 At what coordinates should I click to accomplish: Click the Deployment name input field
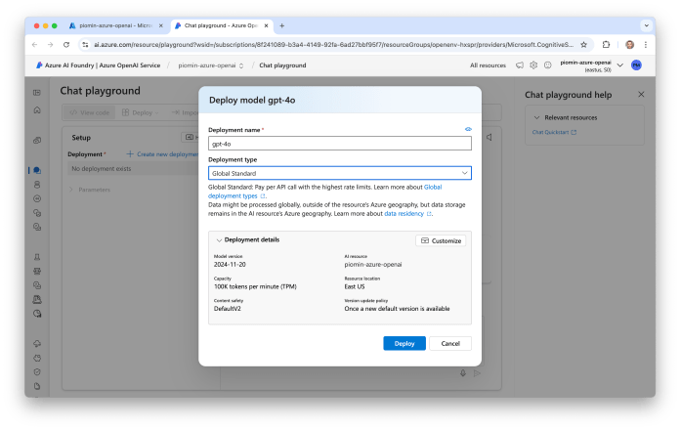[340, 143]
